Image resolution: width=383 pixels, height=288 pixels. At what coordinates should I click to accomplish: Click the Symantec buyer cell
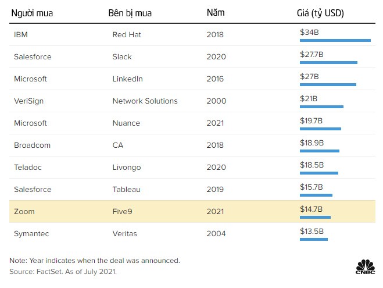(31, 234)
